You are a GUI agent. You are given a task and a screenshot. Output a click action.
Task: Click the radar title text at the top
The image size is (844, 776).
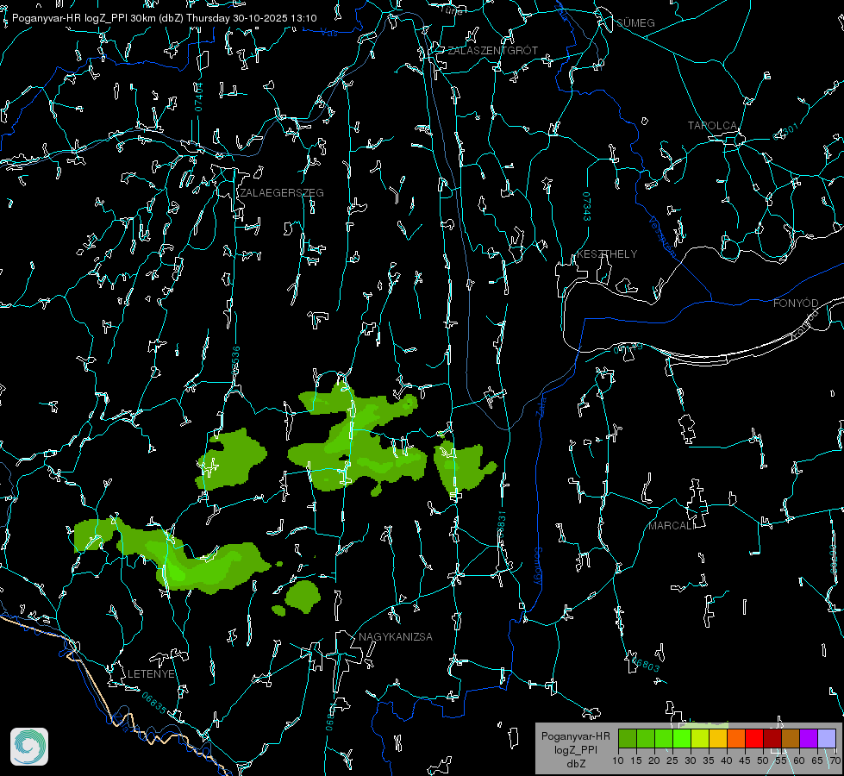[164, 18]
